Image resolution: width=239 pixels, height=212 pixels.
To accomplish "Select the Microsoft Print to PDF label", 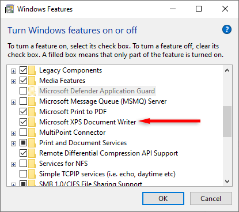I will 73,112.
